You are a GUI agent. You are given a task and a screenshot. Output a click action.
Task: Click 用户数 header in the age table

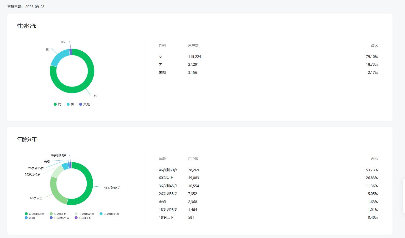coord(193,159)
